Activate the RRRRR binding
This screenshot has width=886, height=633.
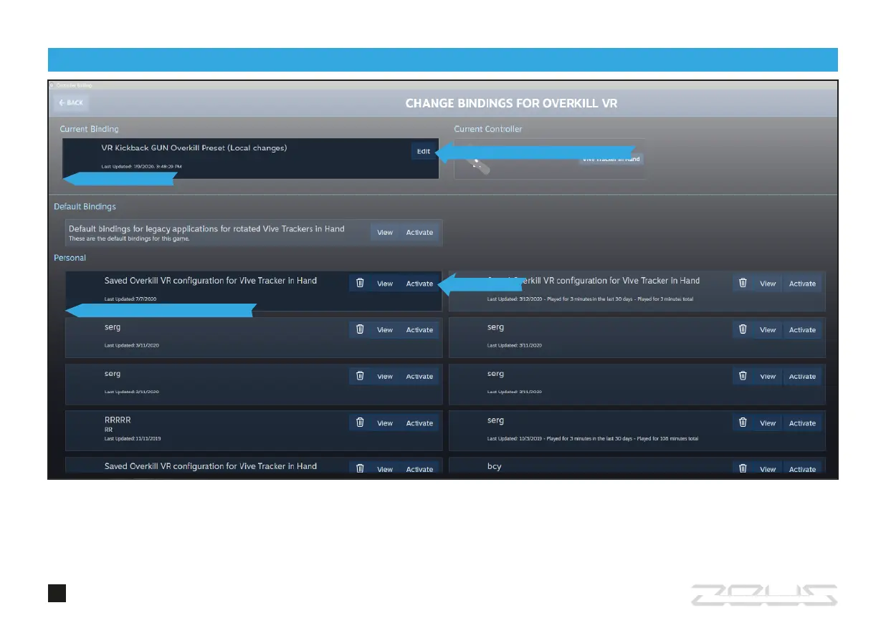point(419,422)
